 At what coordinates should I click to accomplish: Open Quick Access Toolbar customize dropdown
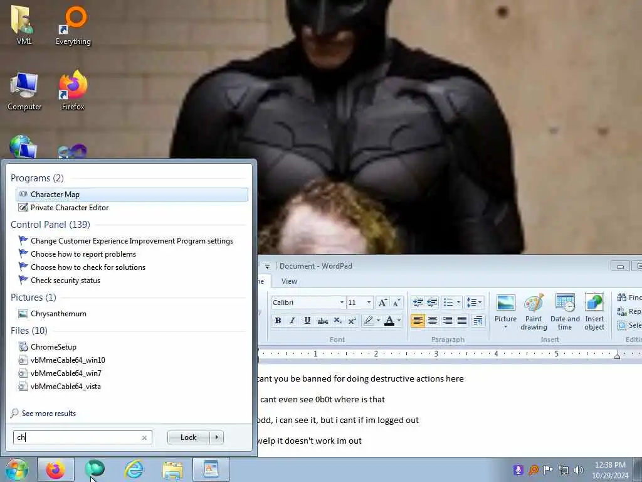[267, 266]
